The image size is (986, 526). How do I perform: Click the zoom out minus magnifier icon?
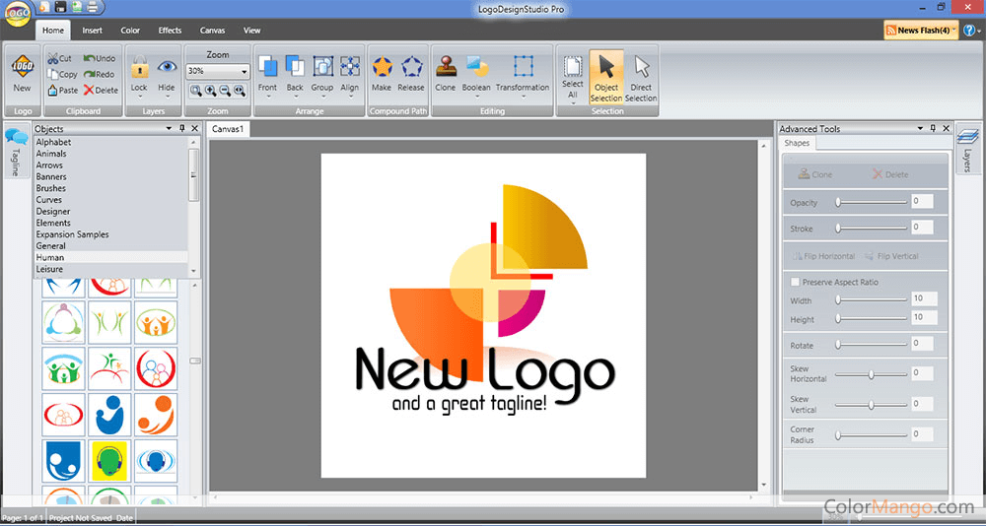pyautogui.click(x=225, y=91)
